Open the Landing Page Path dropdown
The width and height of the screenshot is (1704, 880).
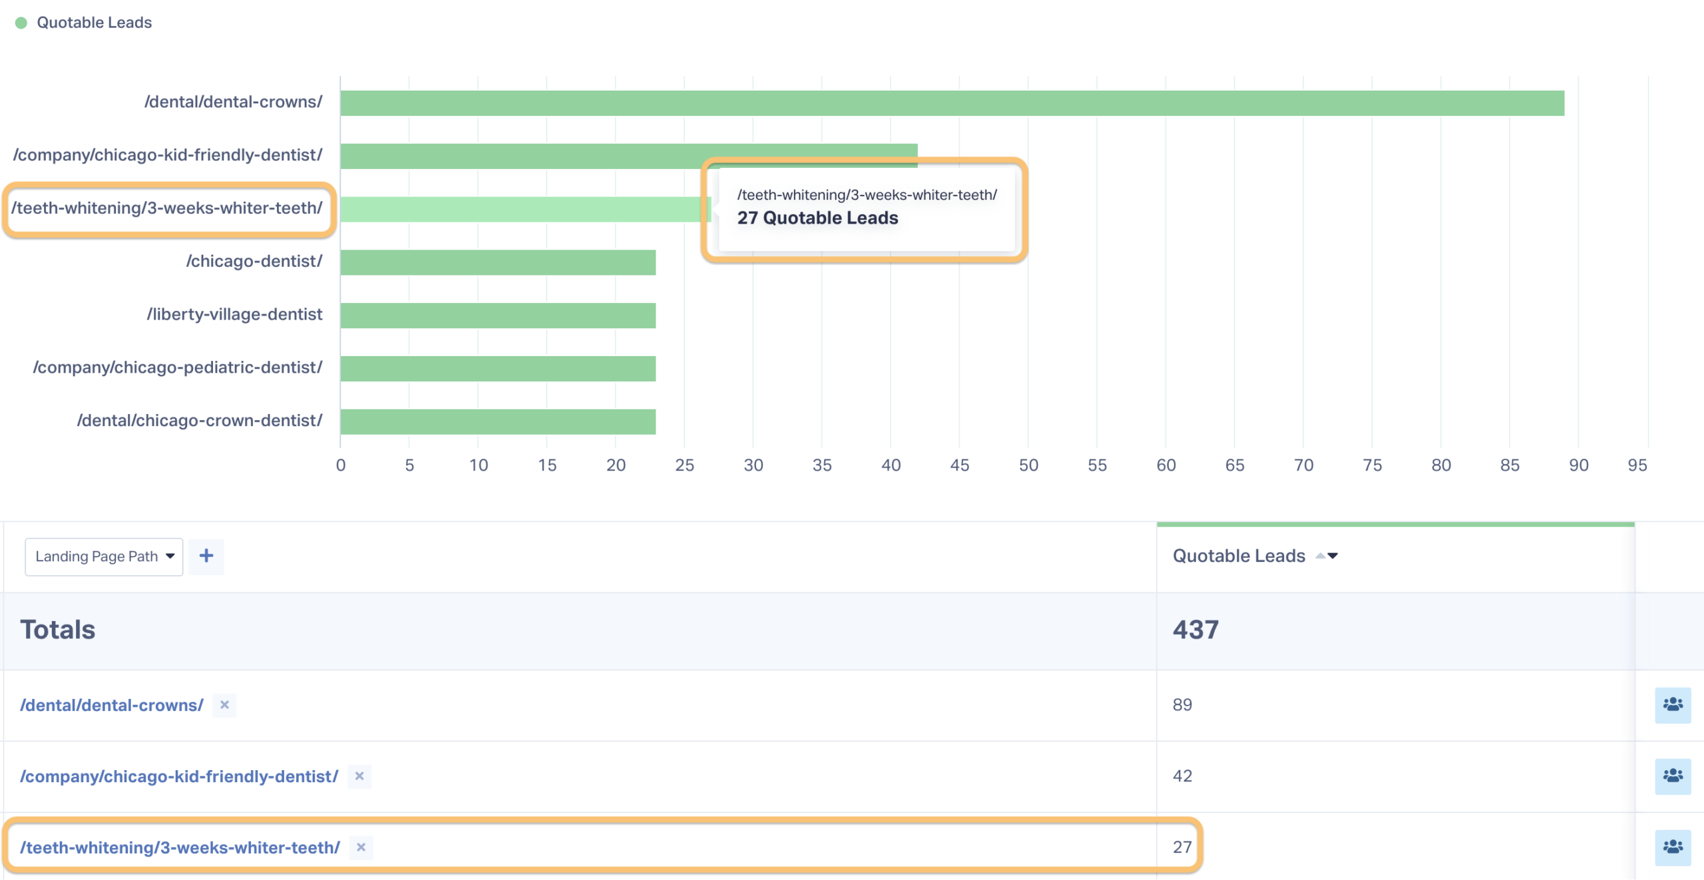[x=104, y=556]
